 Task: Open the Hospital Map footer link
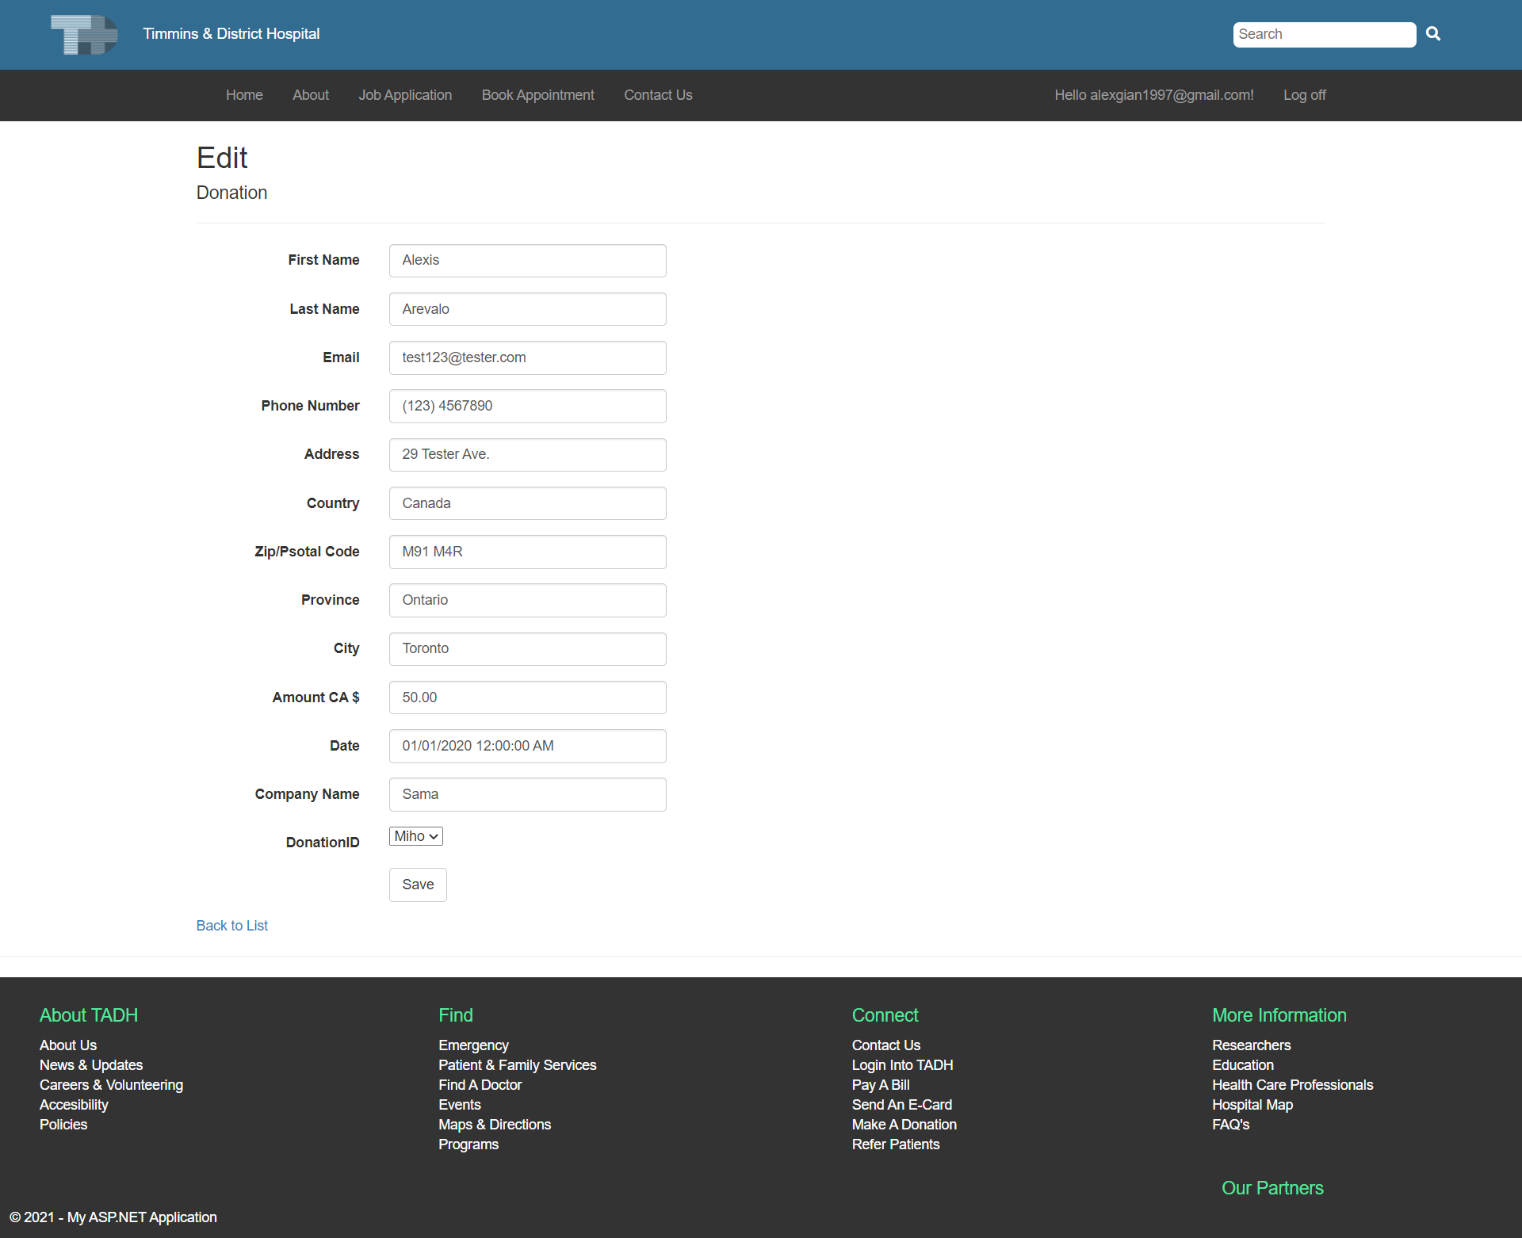point(1252,1105)
